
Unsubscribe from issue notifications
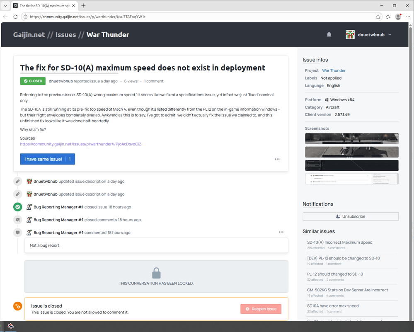pyautogui.click(x=350, y=216)
